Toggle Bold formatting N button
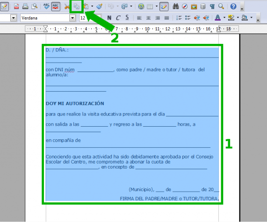Screen dimensions: 267x222 [109, 18]
